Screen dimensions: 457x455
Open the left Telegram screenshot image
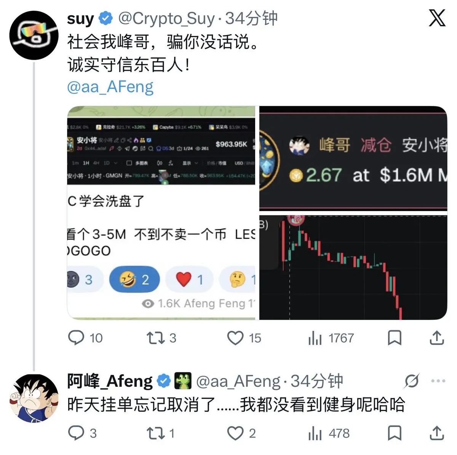pyautogui.click(x=161, y=213)
